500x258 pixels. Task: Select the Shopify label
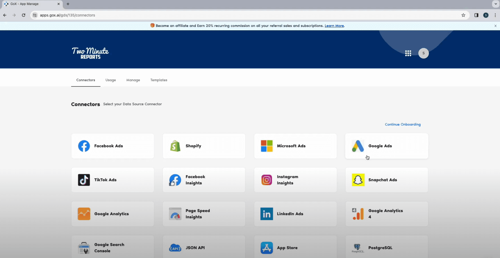pyautogui.click(x=193, y=146)
